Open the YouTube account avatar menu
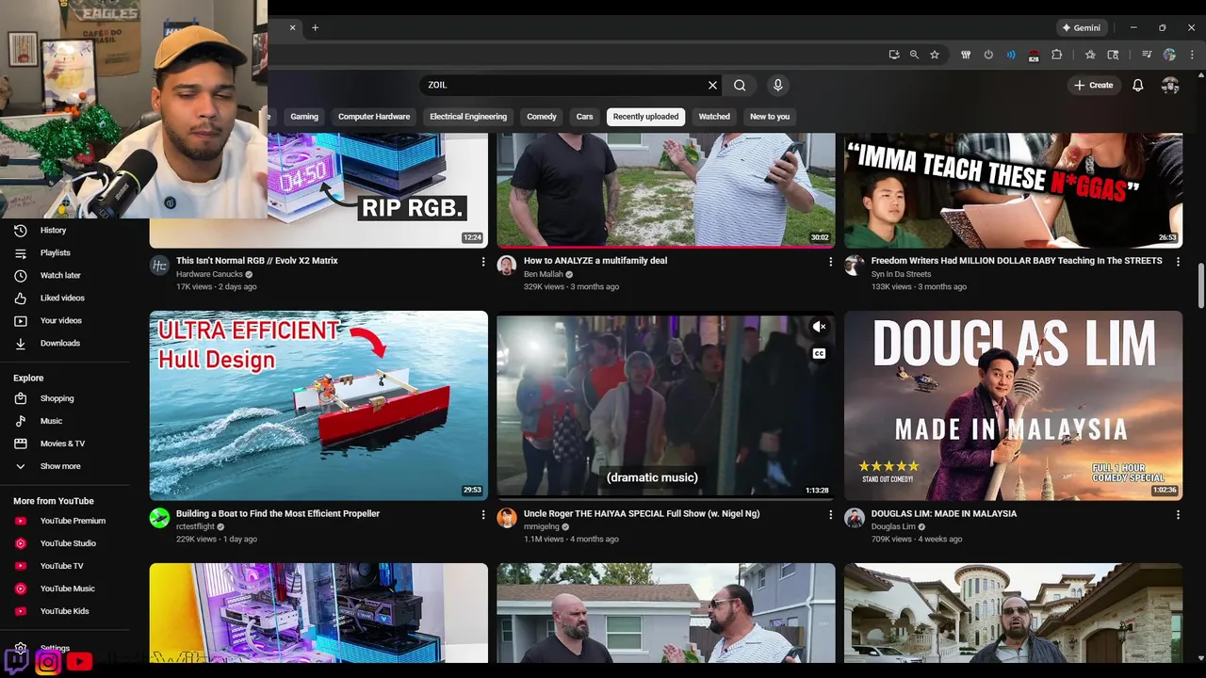 [x=1170, y=85]
